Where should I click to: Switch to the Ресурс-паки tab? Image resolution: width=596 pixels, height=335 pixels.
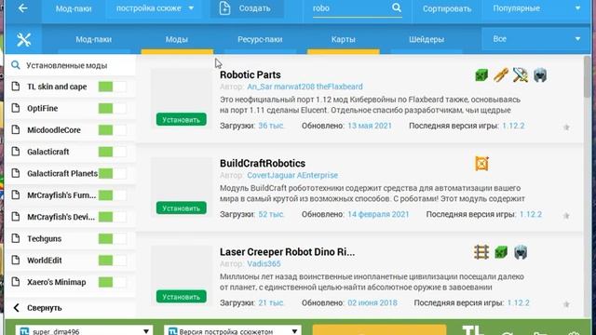260,39
